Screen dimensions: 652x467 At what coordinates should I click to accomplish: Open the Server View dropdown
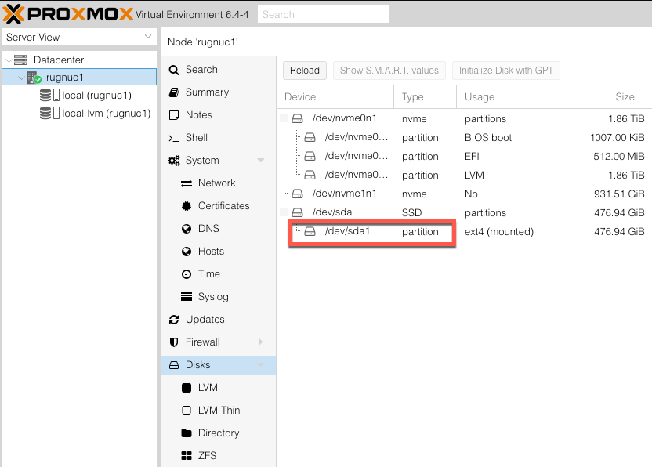pos(79,37)
